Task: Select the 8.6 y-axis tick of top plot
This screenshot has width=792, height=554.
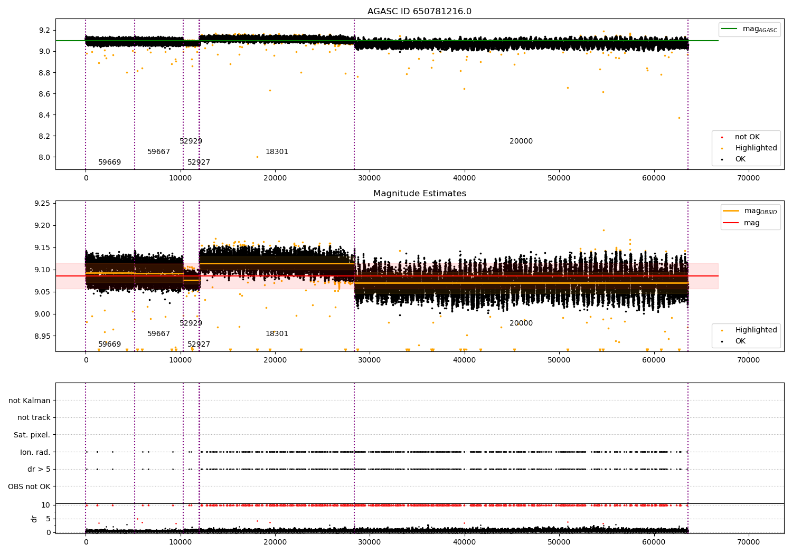Action: [44, 94]
